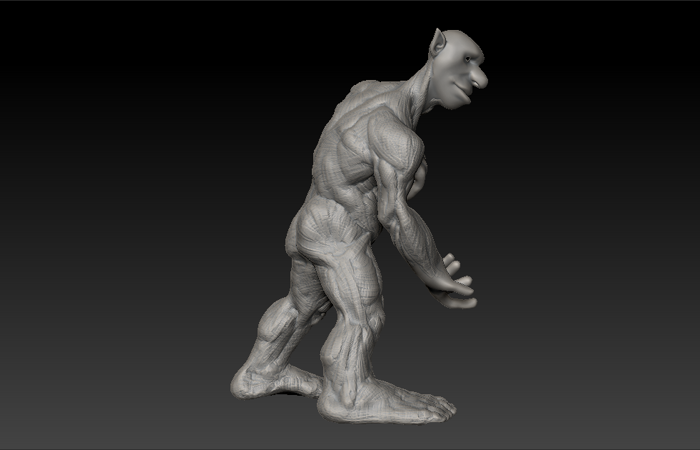Click the rear foot's heel
The width and height of the screenshot is (700, 450).
(239, 386)
